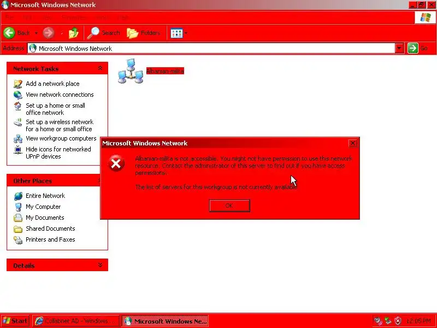This screenshot has height=328, width=437.
Task: Click the Albanian-milita label text
Action: (165, 71)
